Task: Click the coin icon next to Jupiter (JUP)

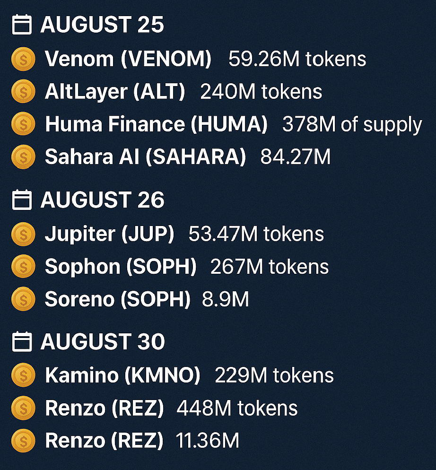Action: point(23,234)
